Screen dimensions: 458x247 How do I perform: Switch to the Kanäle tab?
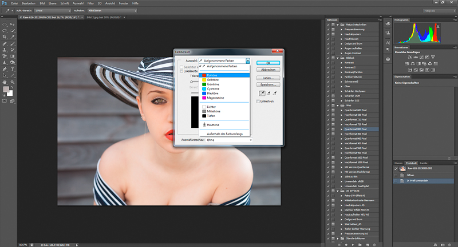click(424, 163)
